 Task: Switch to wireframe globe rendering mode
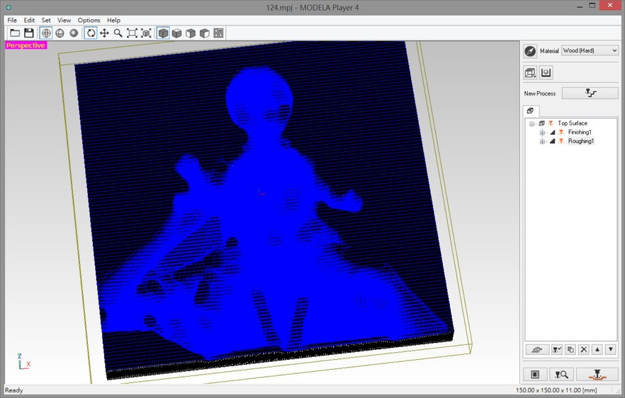tap(46, 33)
